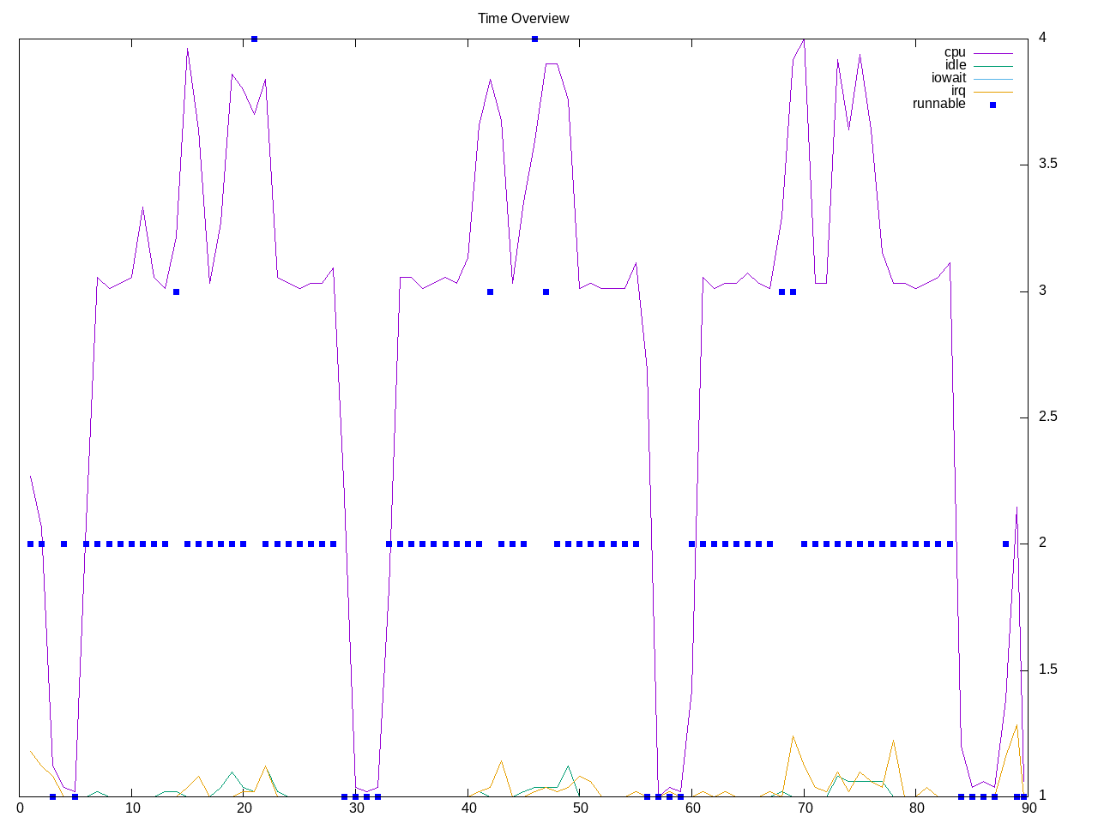
Task: Click the purple line sample beside cpu
Action: pyautogui.click(x=992, y=53)
